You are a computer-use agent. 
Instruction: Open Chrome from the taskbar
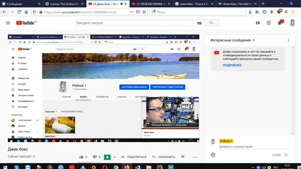116,167
